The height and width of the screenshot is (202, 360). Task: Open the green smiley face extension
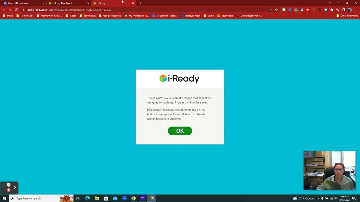point(284,10)
